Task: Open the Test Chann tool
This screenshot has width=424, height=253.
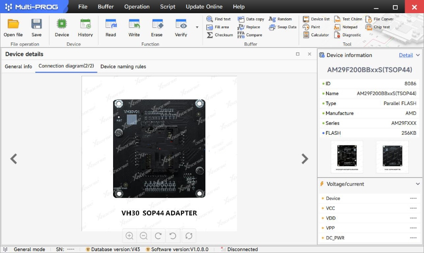Action: (x=348, y=19)
